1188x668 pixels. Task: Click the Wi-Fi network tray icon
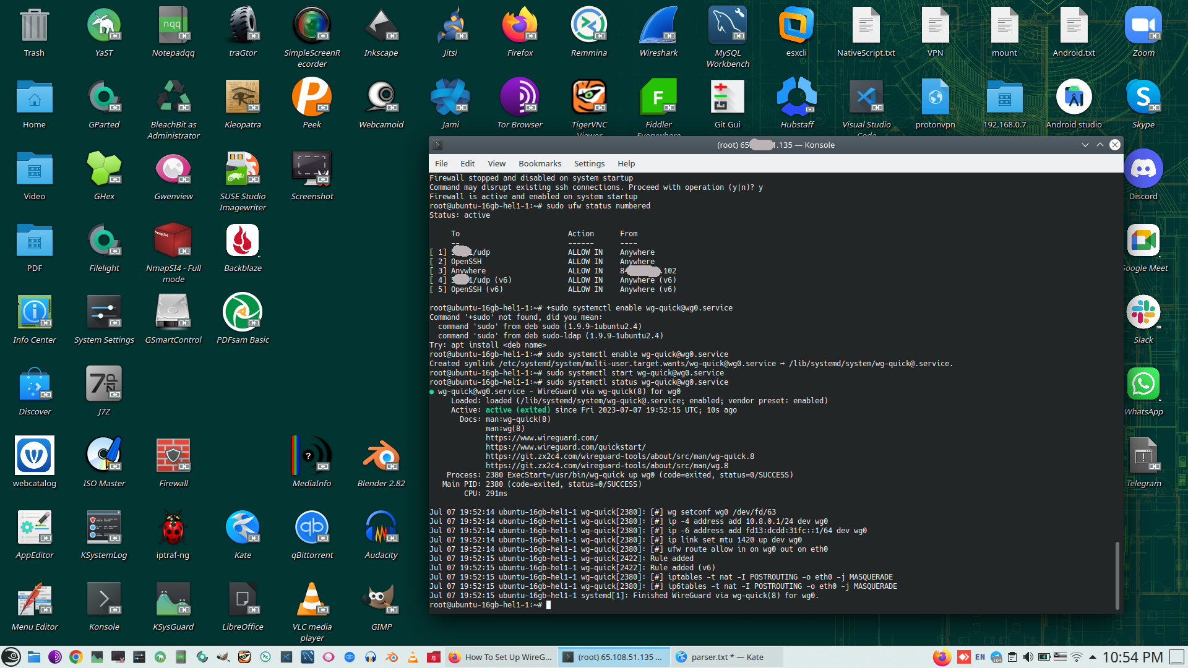point(1077,657)
